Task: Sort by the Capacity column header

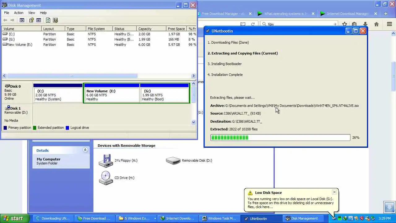Action: point(151,29)
